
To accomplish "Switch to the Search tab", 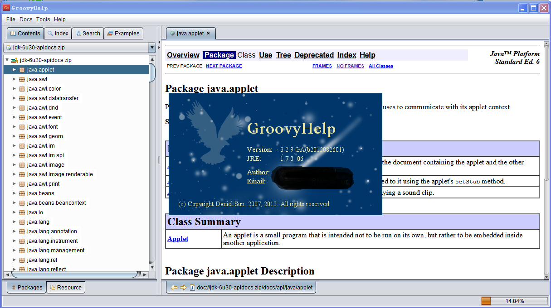I will pyautogui.click(x=88, y=34).
